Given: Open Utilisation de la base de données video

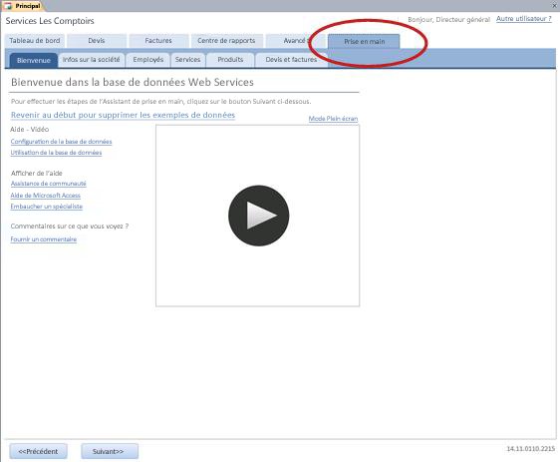Looking at the screenshot, I should (56, 153).
